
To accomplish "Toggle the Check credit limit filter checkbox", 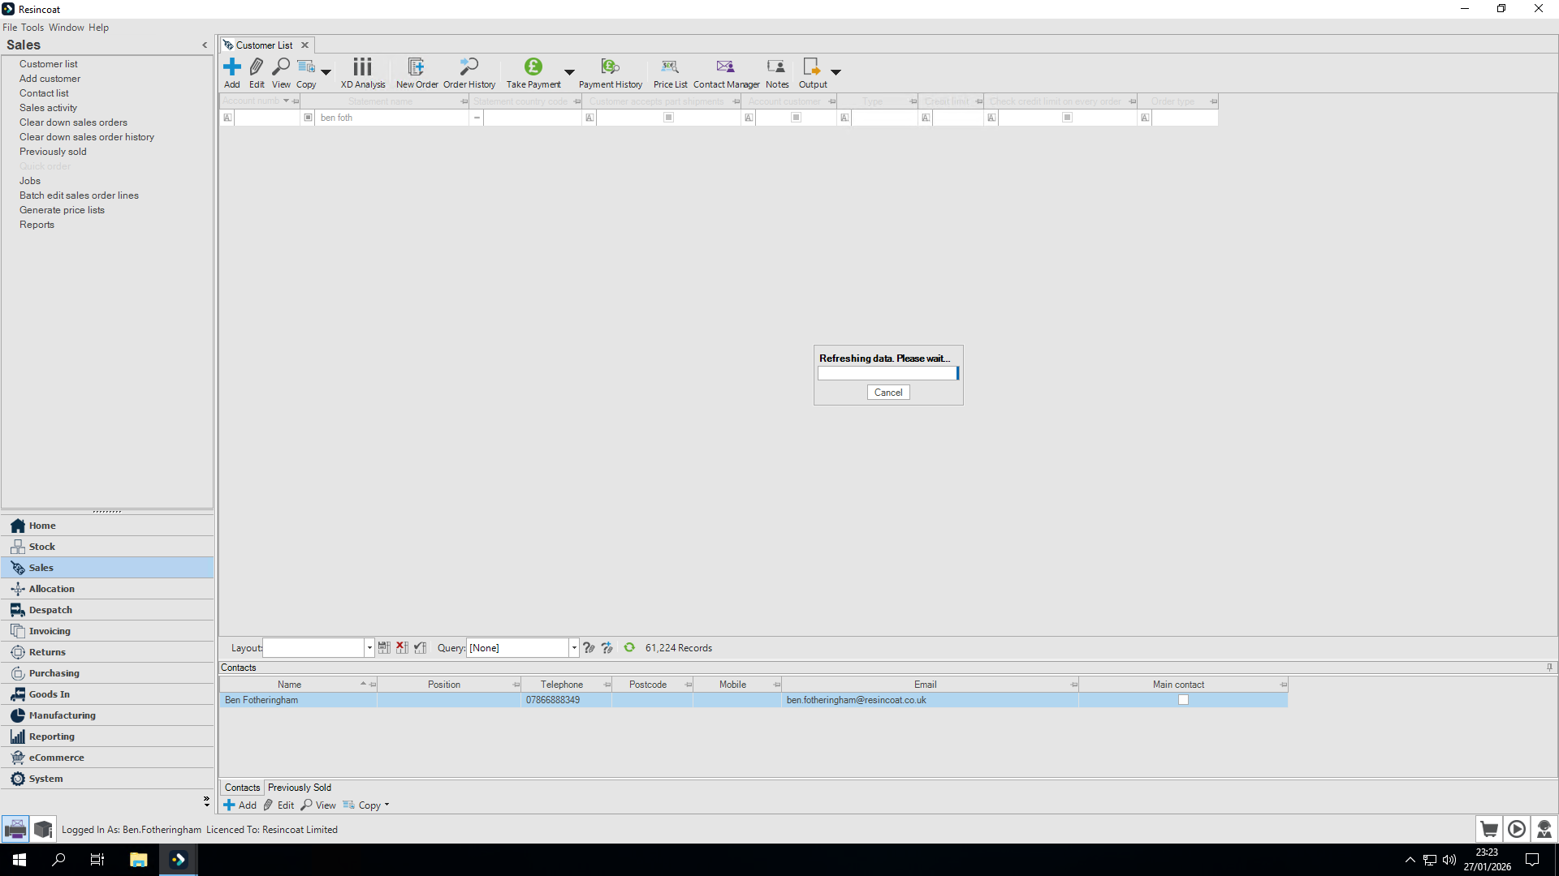I will click(1067, 118).
